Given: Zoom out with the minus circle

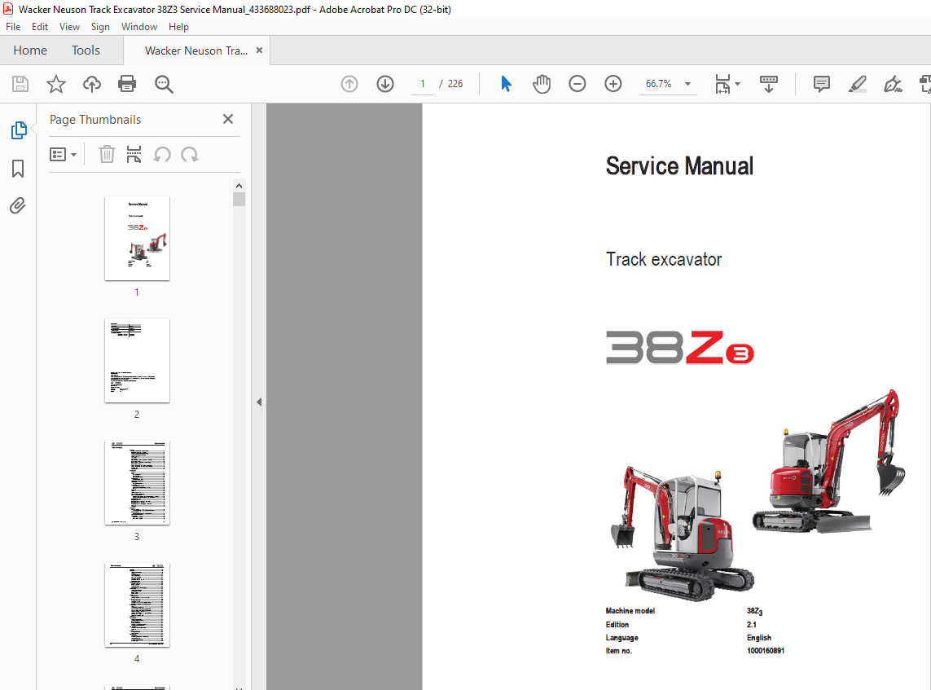Looking at the screenshot, I should (x=577, y=84).
